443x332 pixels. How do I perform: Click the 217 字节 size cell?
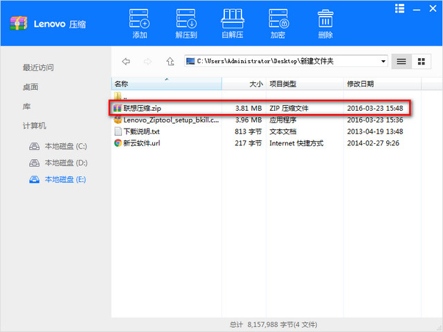[248, 143]
